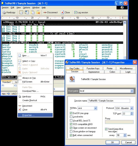The image size is (138, 146).
Task: Toggle Always on Top in context menu
Action: click(x=35, y=78)
